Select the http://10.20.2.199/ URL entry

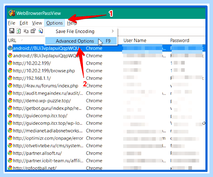pos(32,63)
